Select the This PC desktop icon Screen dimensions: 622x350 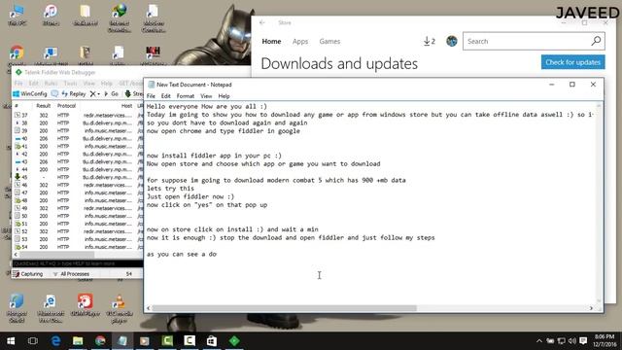(17, 16)
